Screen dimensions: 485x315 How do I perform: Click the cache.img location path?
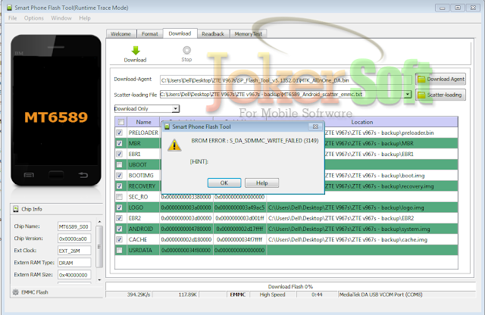click(x=348, y=239)
